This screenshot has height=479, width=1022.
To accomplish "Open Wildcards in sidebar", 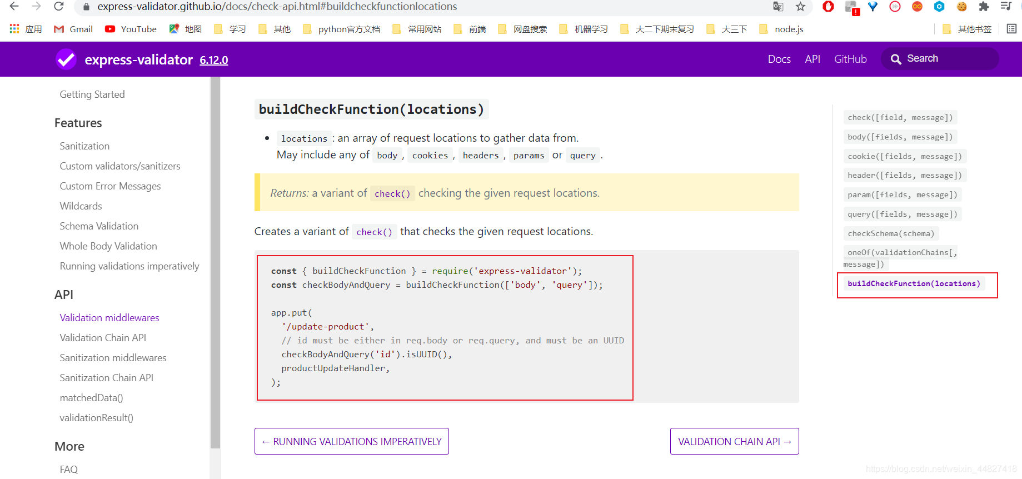I will (81, 206).
